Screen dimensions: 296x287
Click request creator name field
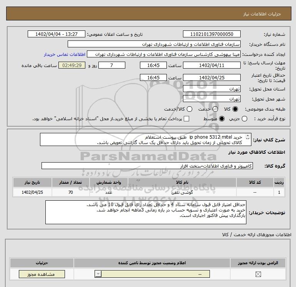click(x=164, y=54)
